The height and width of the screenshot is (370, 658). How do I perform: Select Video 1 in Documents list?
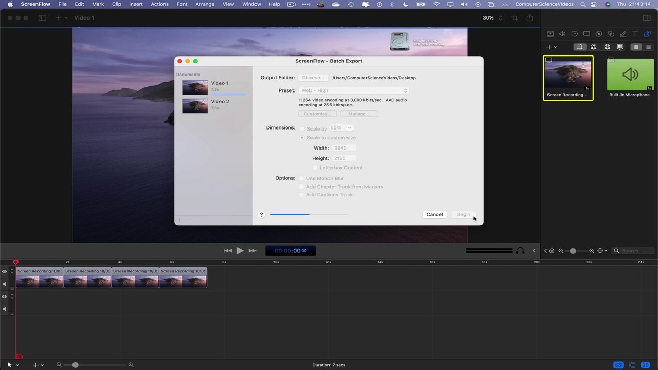213,87
